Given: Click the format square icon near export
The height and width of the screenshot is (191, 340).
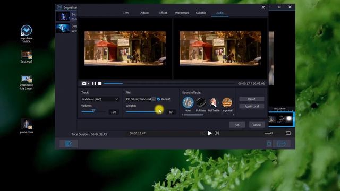Looking at the screenshot, I should (x=269, y=143).
